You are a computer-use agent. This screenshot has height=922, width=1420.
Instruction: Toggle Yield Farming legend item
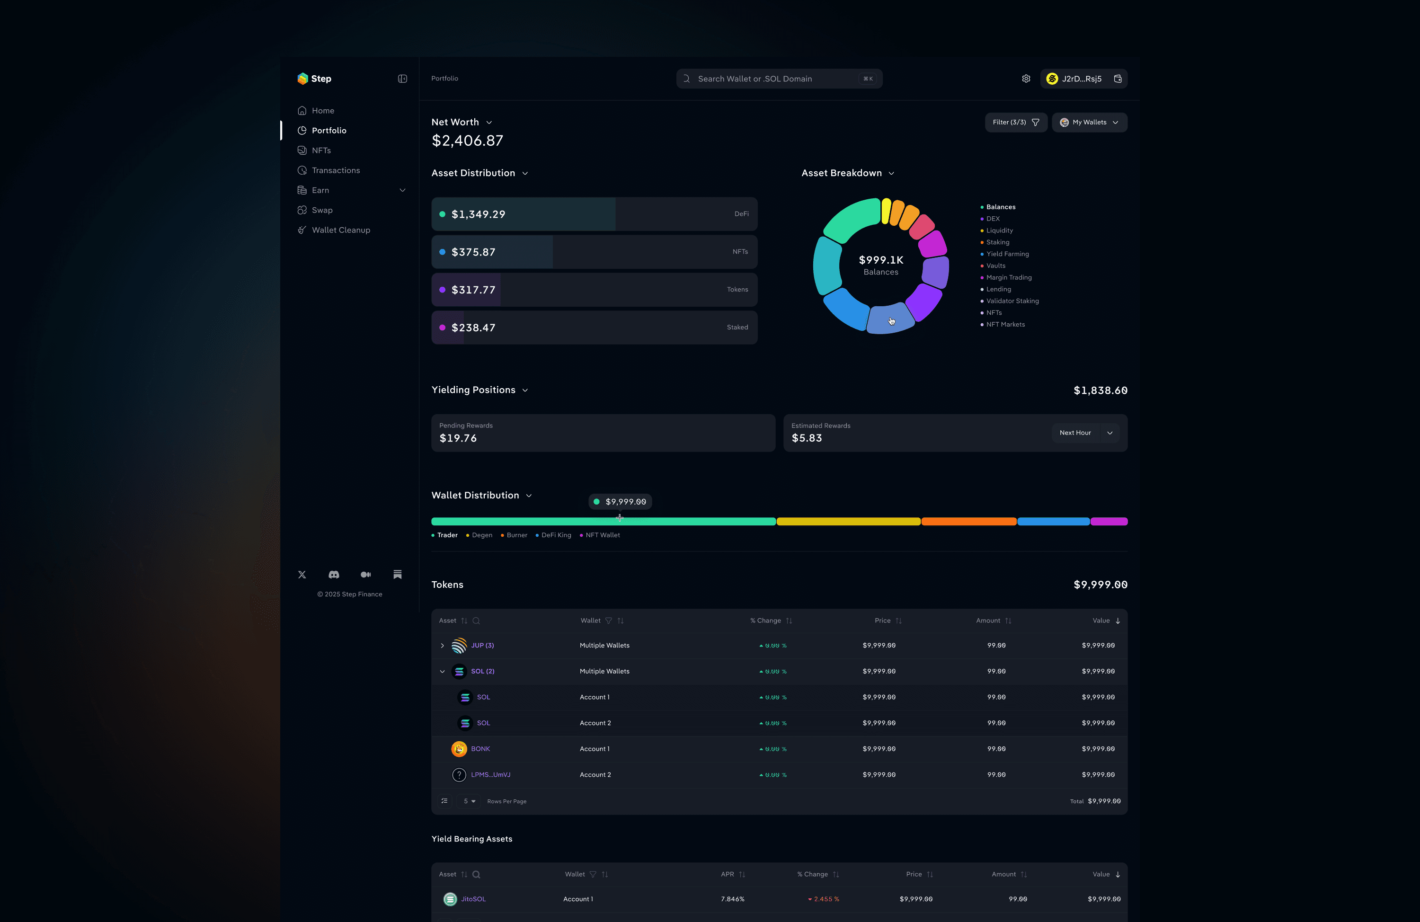pyautogui.click(x=1005, y=254)
